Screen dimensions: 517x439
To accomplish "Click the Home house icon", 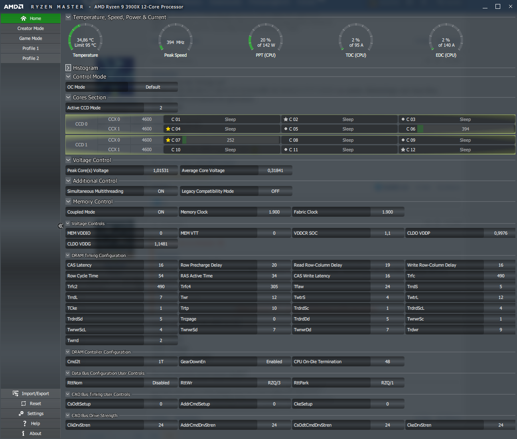I will pyautogui.click(x=24, y=18).
